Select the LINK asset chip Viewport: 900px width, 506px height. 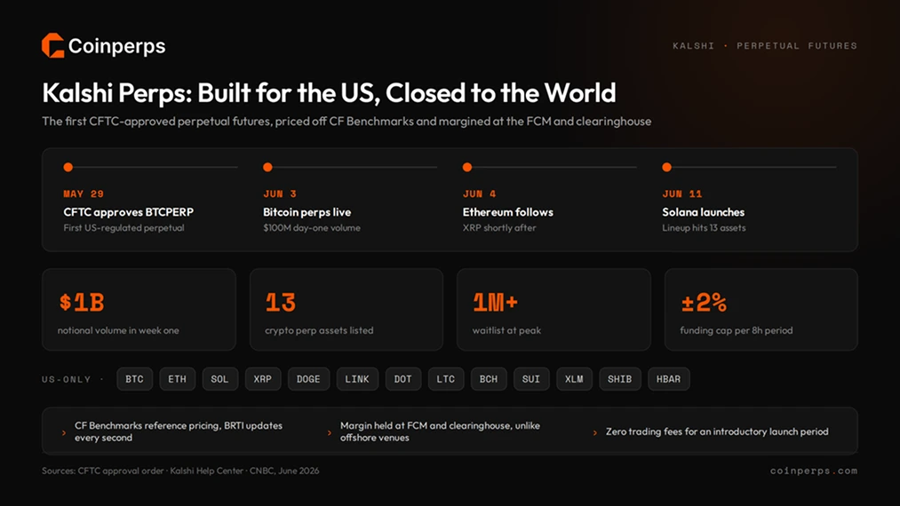(357, 379)
